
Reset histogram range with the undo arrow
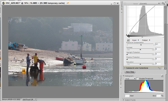(162, 96)
